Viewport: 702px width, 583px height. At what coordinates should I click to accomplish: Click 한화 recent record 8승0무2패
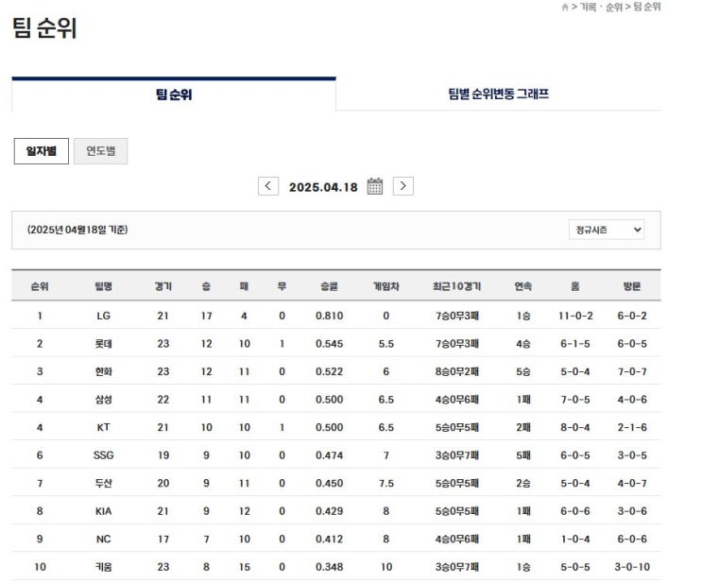click(x=456, y=371)
